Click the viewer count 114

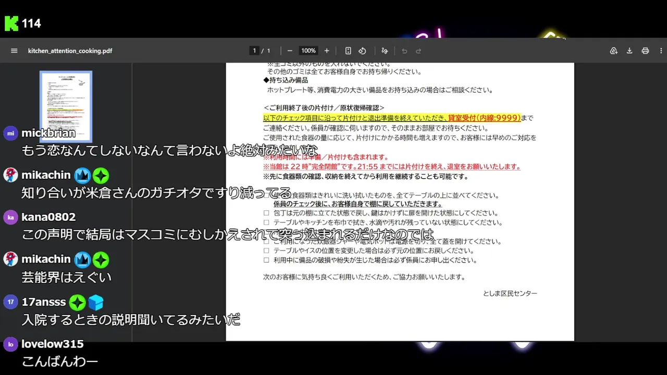click(x=31, y=23)
